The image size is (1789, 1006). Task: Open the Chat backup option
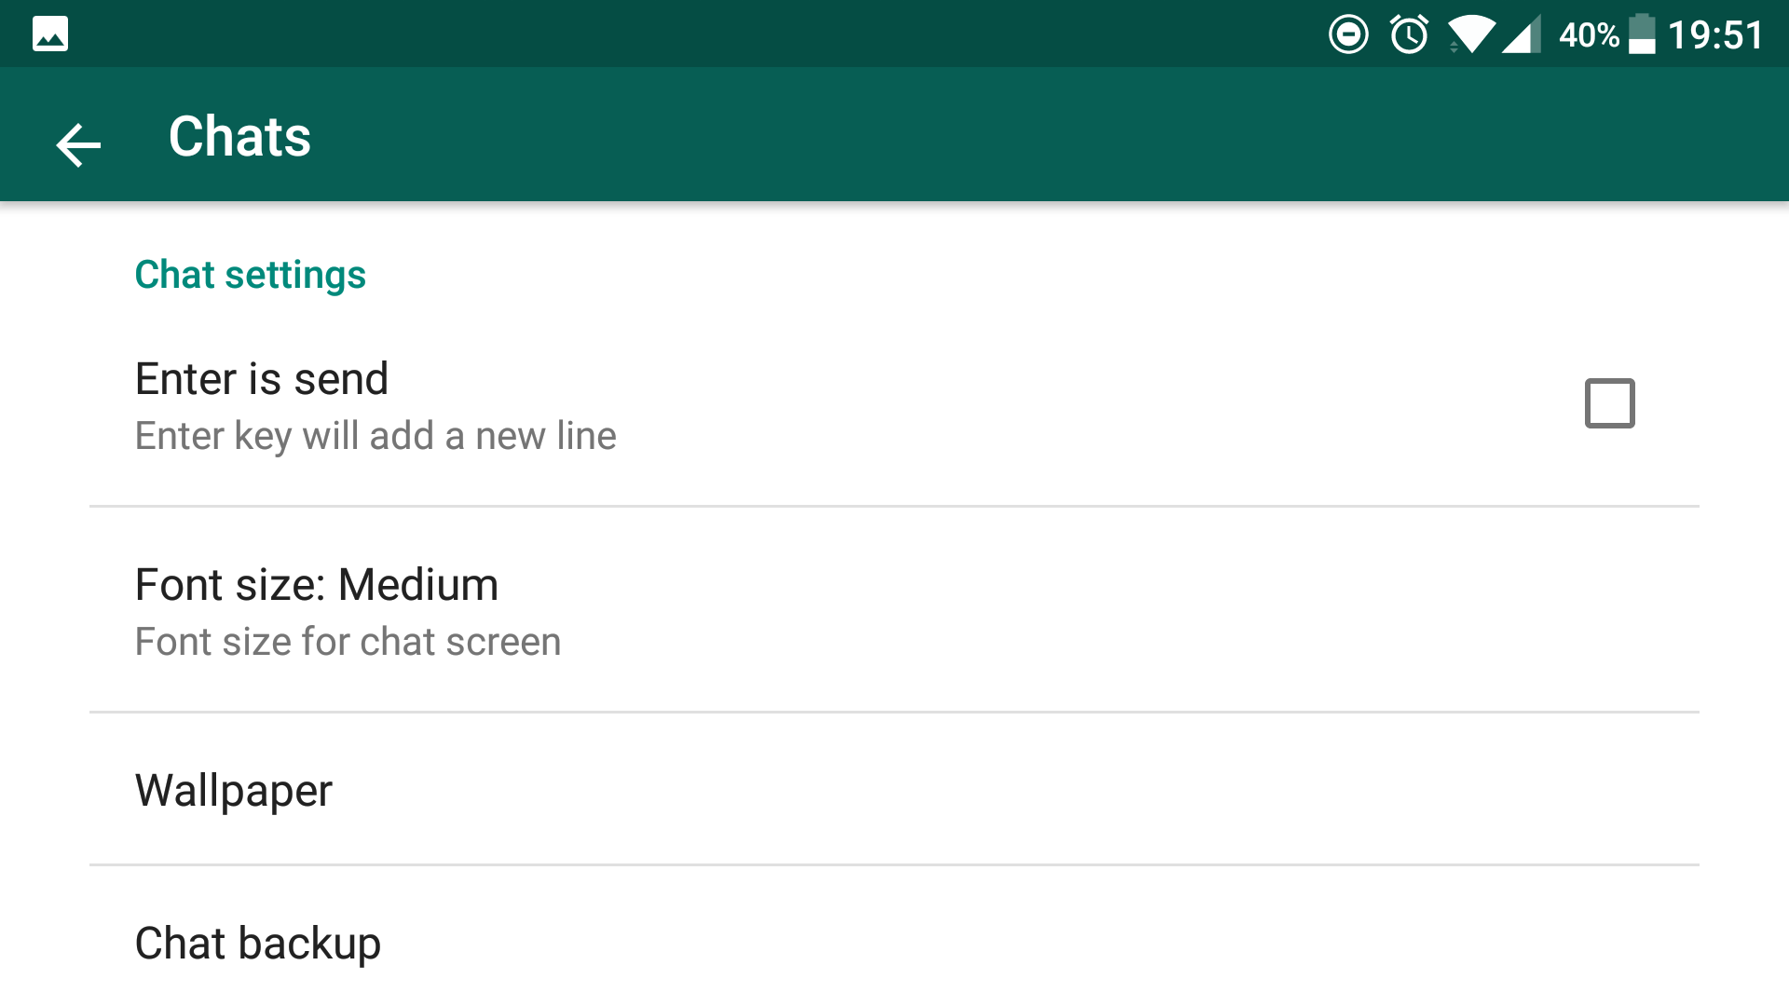click(258, 943)
